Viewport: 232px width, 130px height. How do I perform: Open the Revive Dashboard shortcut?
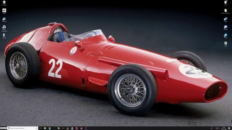click(4, 27)
